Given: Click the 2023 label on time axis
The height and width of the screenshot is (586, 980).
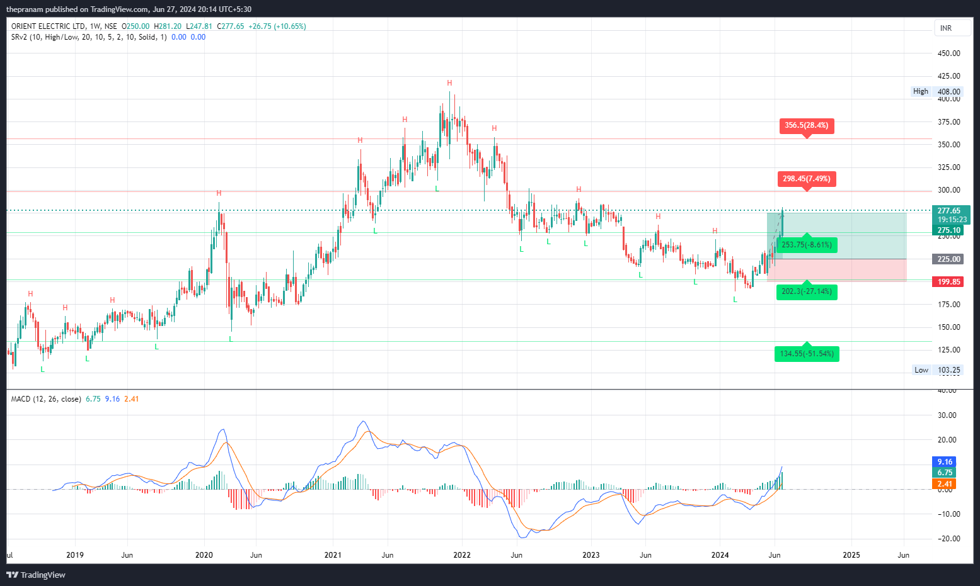Looking at the screenshot, I should tap(591, 555).
